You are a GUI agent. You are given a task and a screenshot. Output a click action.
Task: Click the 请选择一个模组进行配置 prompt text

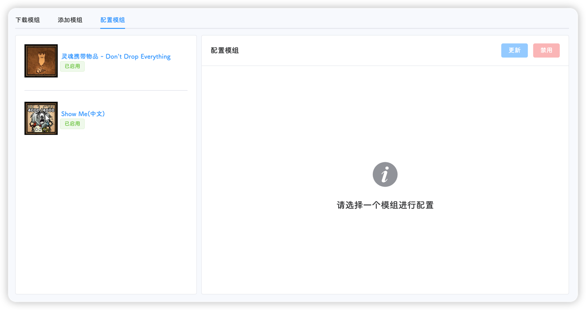[x=385, y=205]
